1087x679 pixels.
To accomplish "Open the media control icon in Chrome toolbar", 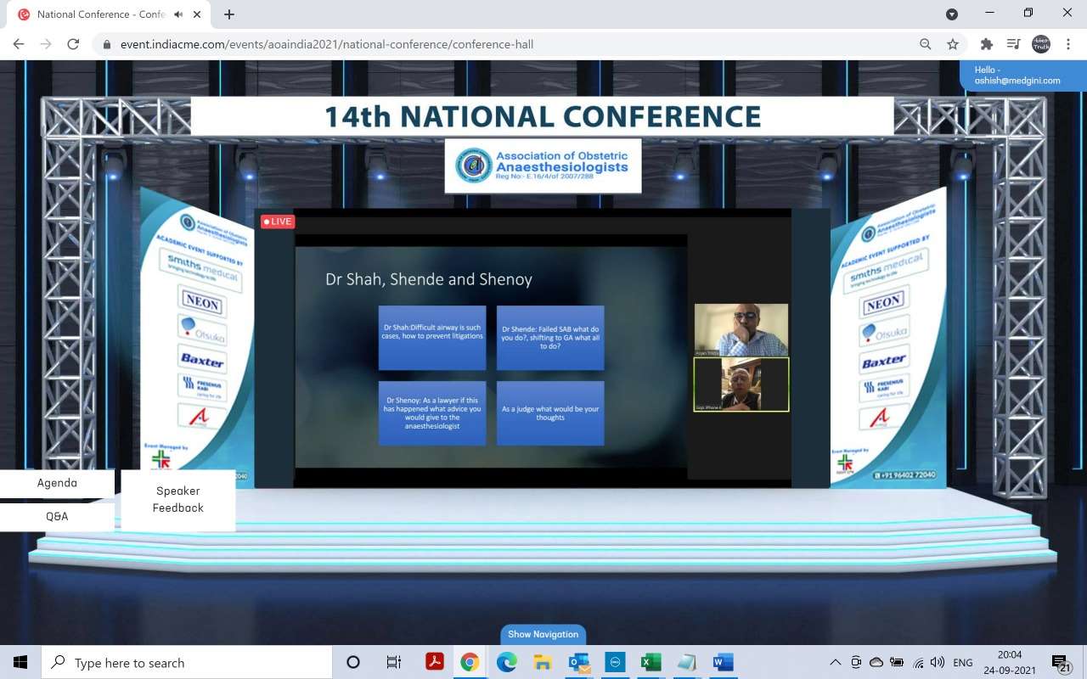I will [x=1013, y=44].
